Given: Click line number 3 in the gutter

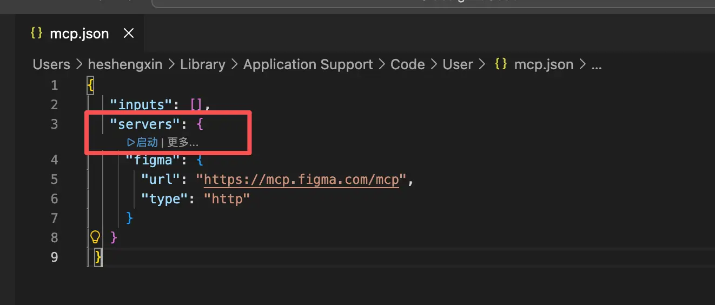Looking at the screenshot, I should tap(54, 124).
